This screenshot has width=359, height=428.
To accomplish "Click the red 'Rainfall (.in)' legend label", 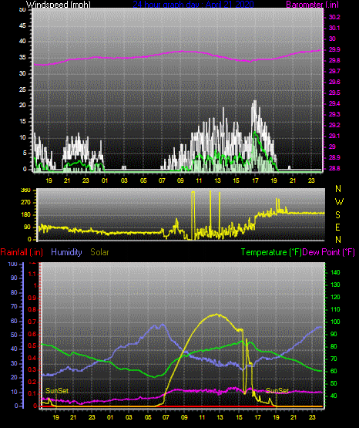I will click(x=22, y=252).
